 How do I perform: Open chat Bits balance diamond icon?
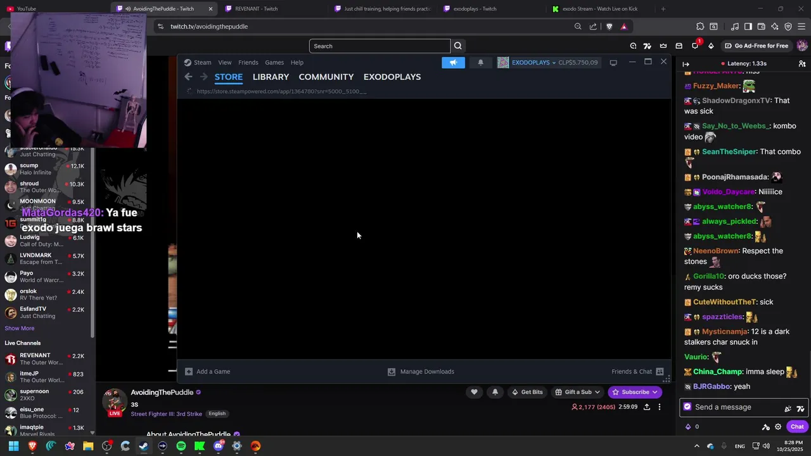coord(688,427)
